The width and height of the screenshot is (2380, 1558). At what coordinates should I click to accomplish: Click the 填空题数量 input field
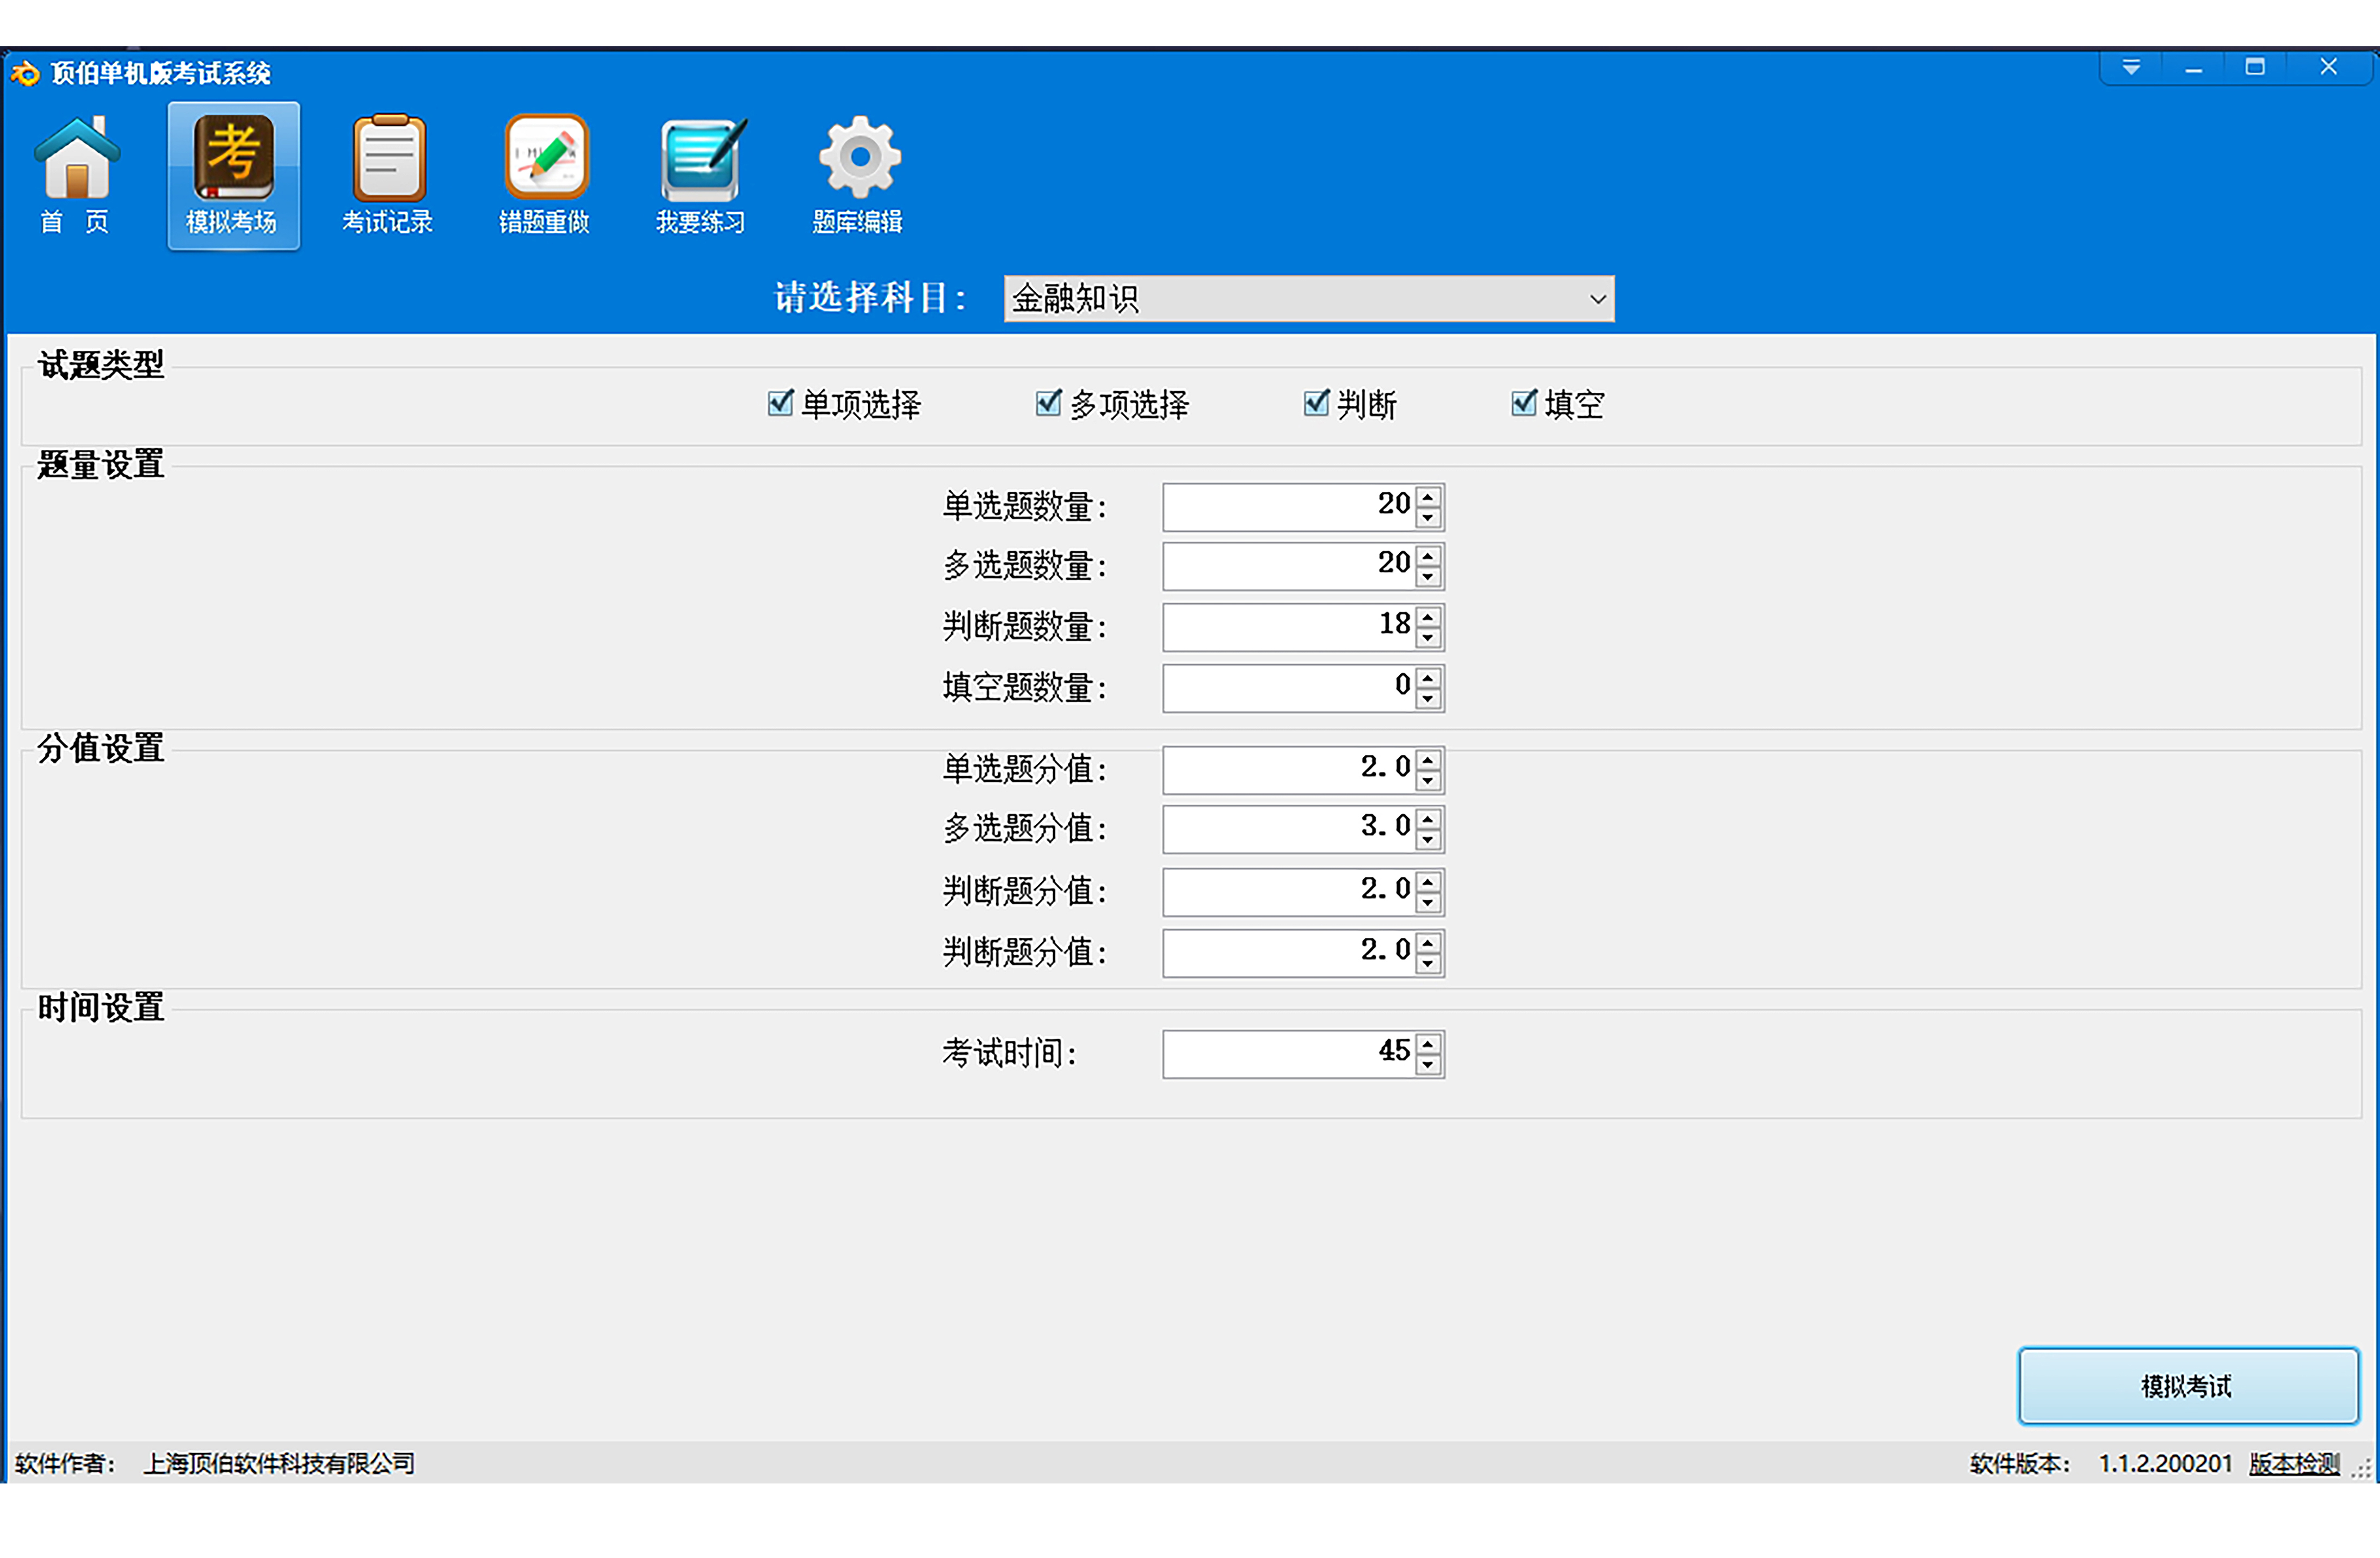coord(1288,688)
